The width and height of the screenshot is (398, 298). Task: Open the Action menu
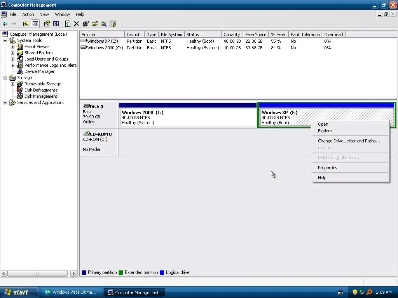28,14
